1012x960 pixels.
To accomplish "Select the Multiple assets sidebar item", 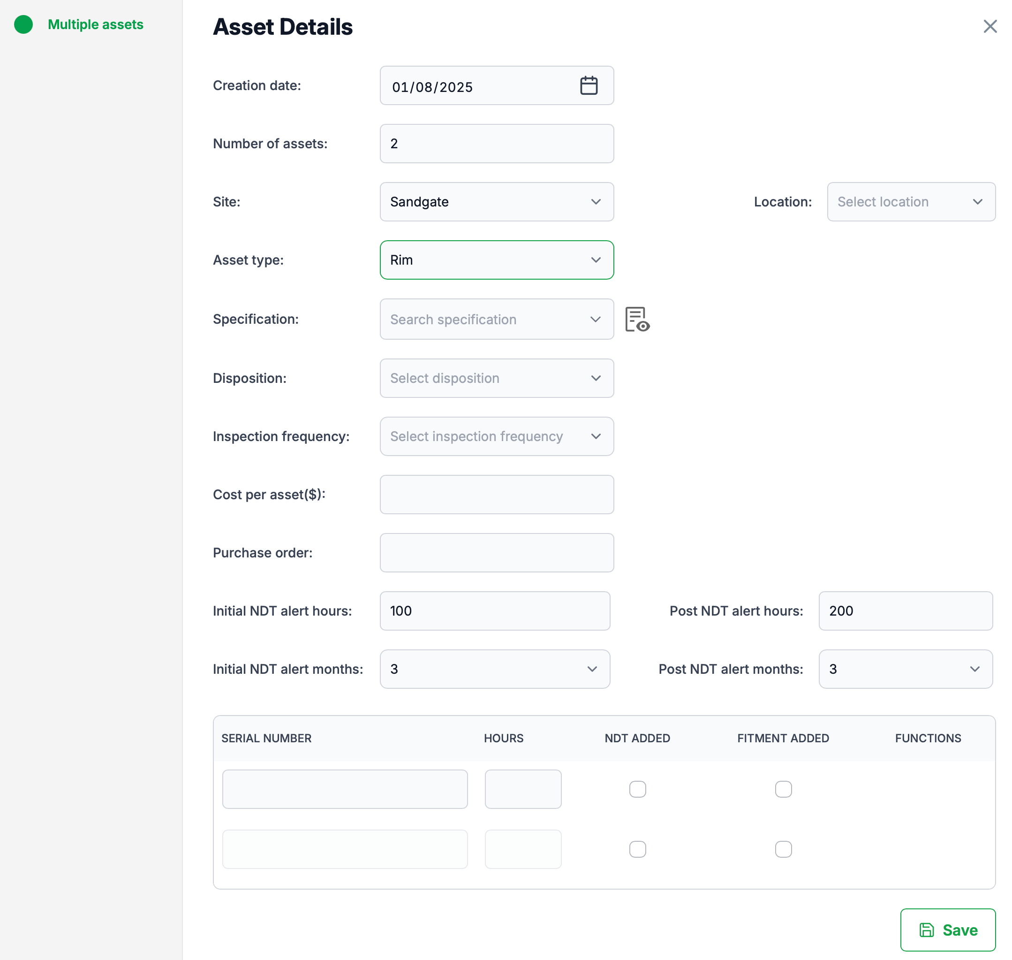I will pos(96,24).
